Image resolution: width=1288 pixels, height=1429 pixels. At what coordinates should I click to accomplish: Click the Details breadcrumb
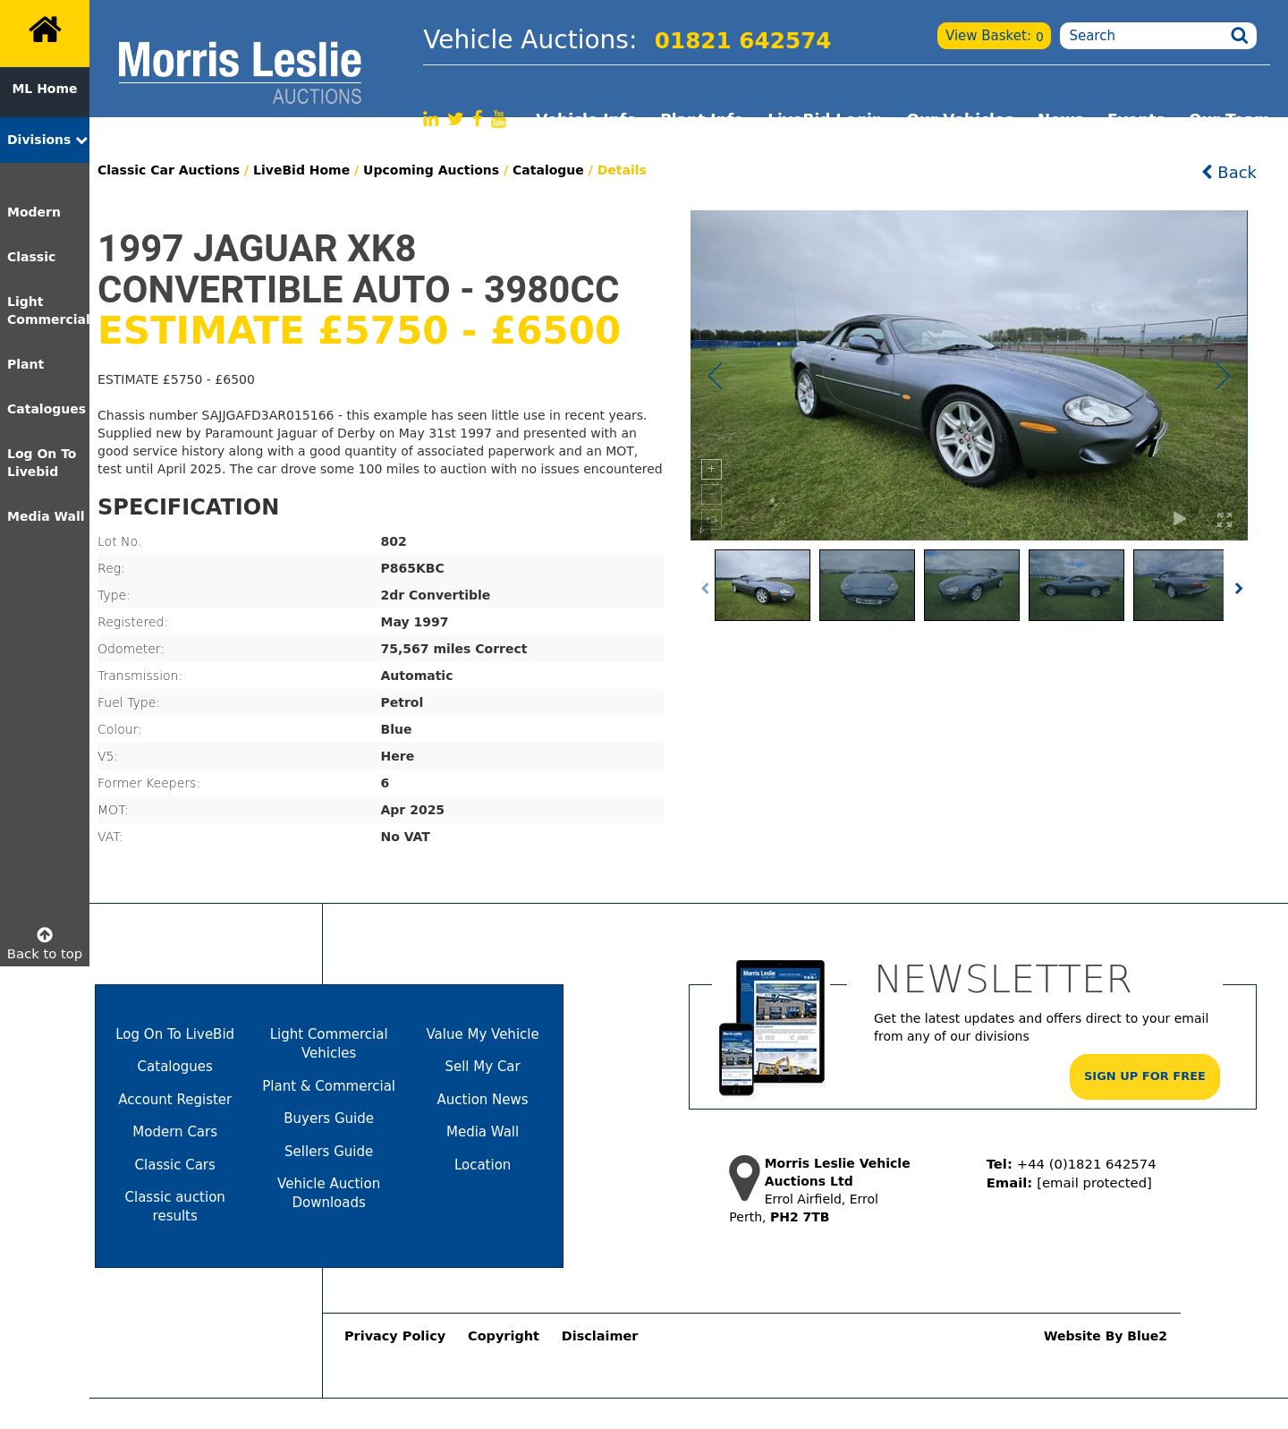[x=622, y=170]
